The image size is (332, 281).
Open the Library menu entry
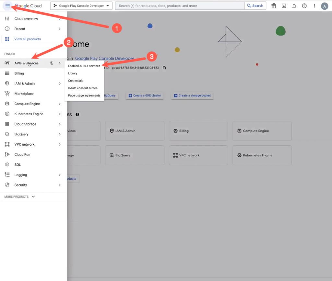point(72,73)
